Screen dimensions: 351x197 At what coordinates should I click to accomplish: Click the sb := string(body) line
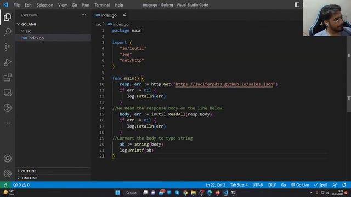point(141,144)
